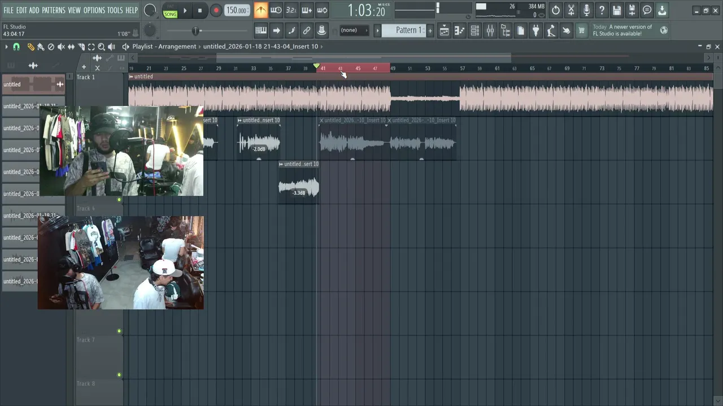
Task: Arm the red Record button
Action: click(x=216, y=10)
